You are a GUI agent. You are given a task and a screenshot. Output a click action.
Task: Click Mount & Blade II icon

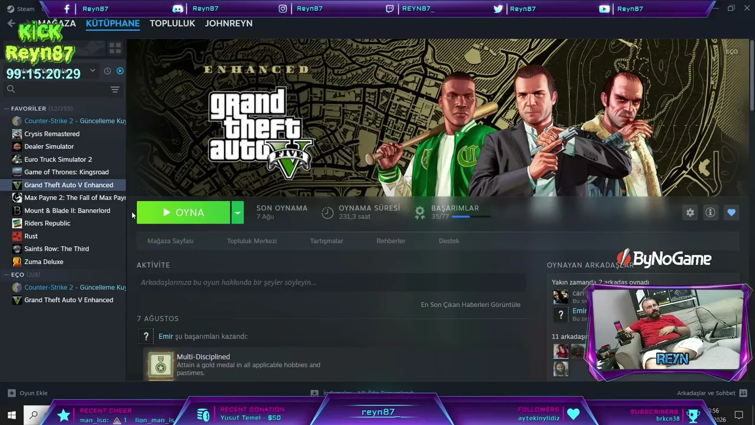(x=17, y=211)
